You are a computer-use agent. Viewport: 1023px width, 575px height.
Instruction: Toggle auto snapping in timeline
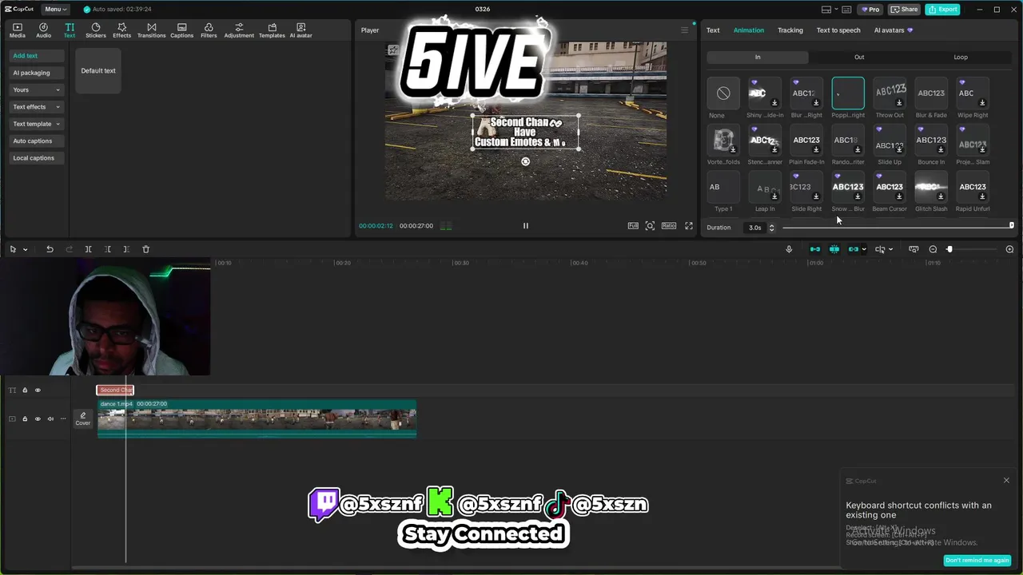[x=834, y=249]
